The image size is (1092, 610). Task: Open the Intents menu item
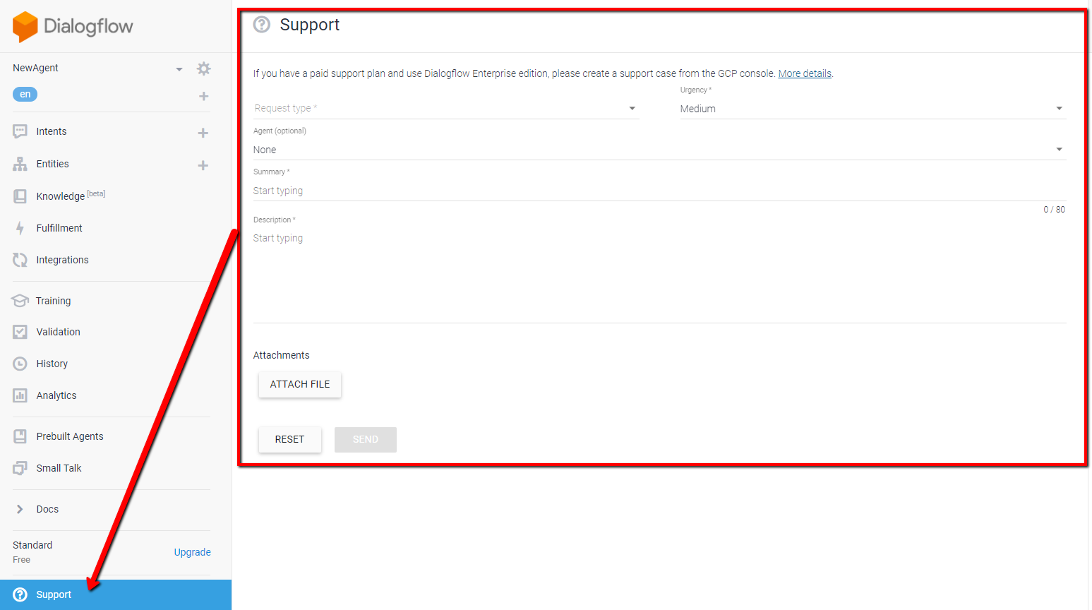(52, 131)
